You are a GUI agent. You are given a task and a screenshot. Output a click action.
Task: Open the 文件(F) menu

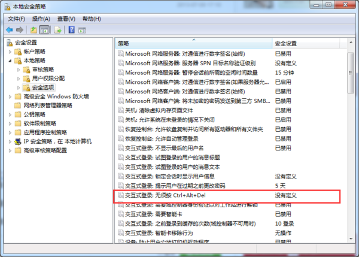point(16,19)
